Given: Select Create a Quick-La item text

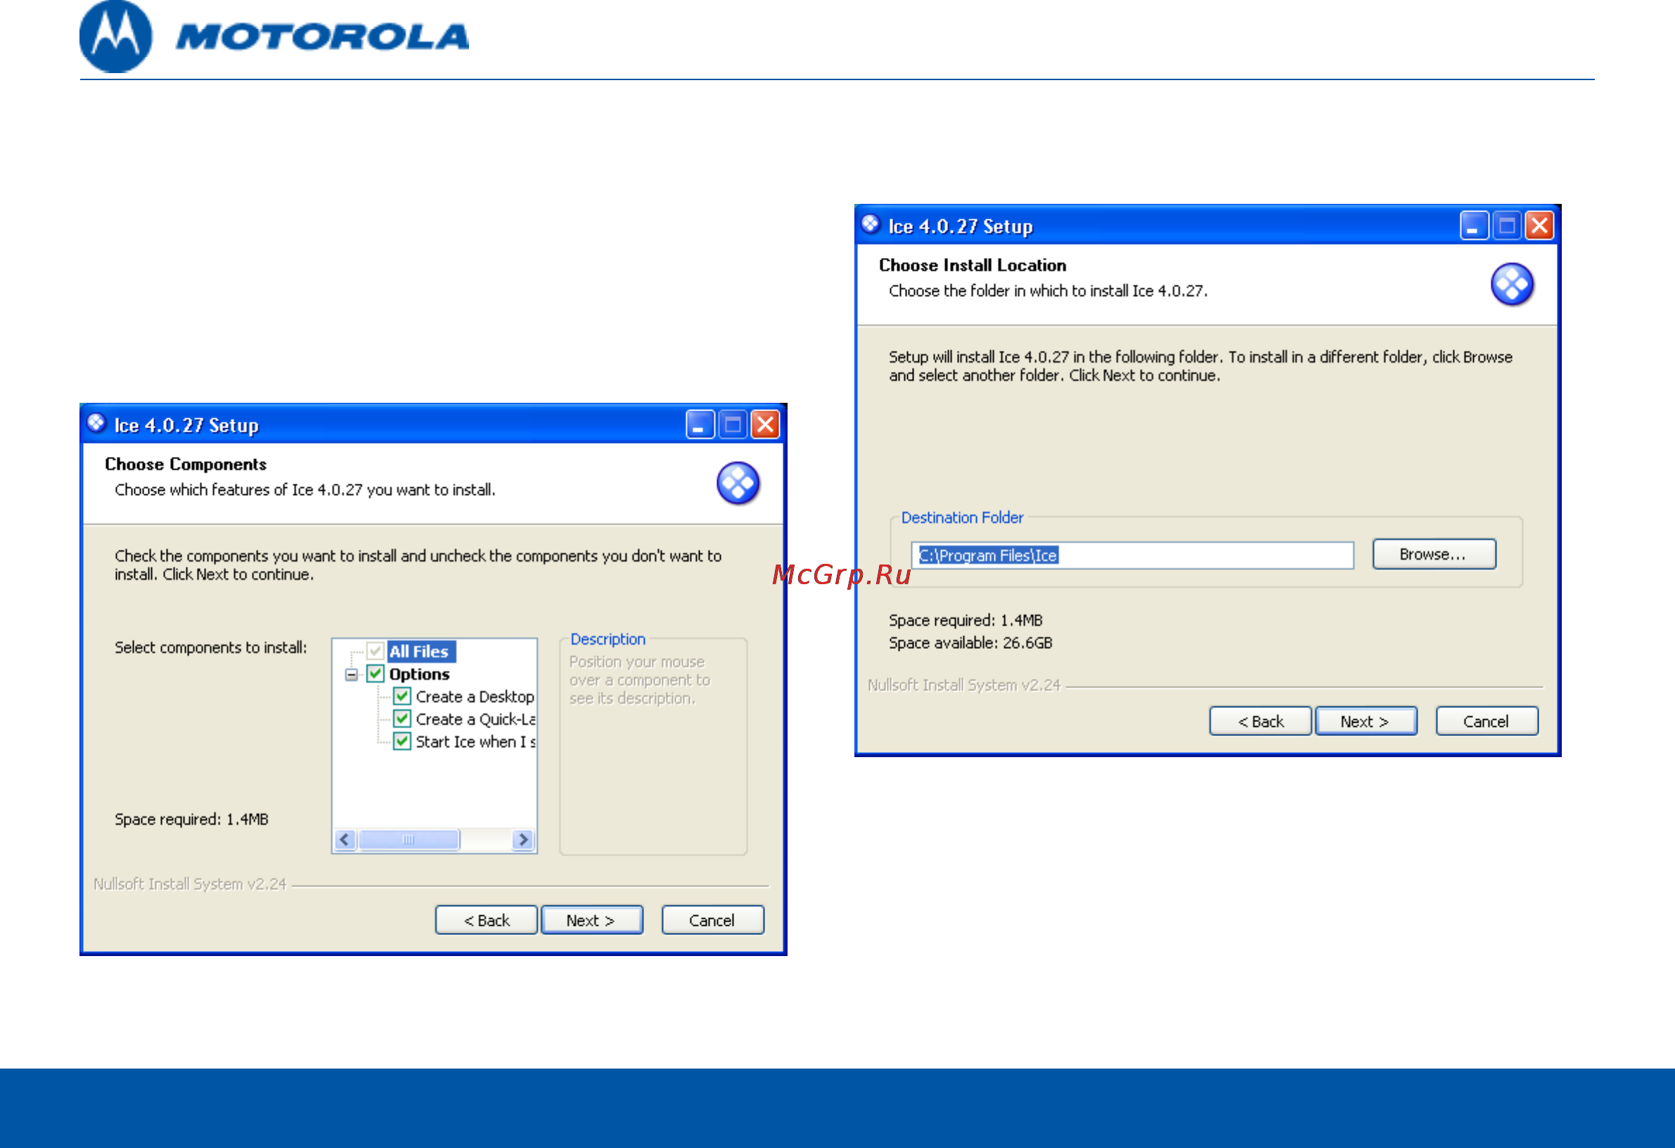Looking at the screenshot, I should point(475,719).
